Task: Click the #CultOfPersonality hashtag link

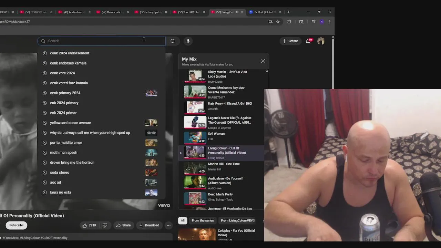Action: point(54,238)
